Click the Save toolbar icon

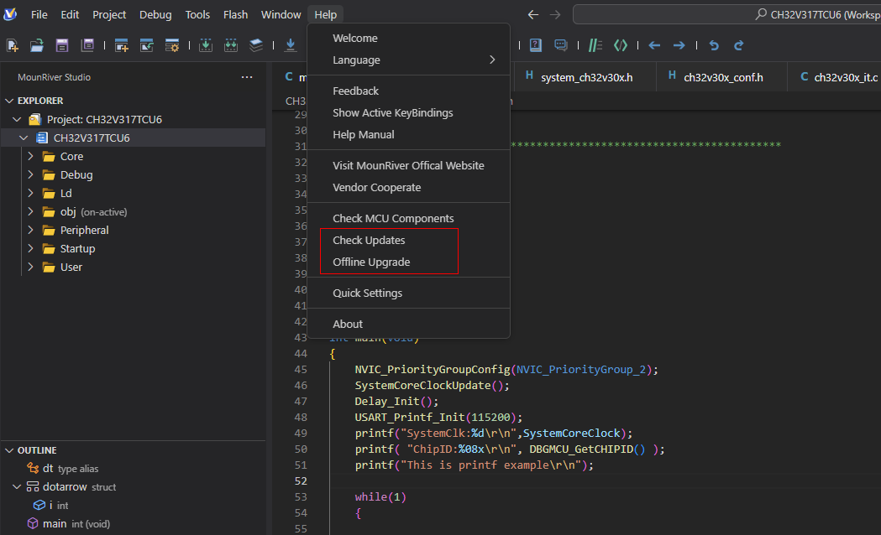[62, 45]
